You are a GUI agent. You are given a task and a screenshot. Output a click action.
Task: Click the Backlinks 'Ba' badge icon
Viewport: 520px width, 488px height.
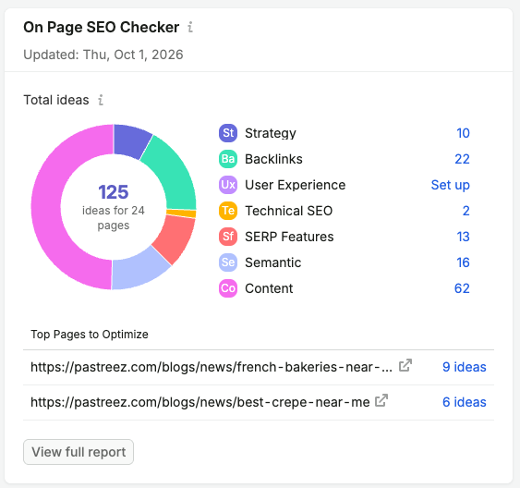click(228, 159)
